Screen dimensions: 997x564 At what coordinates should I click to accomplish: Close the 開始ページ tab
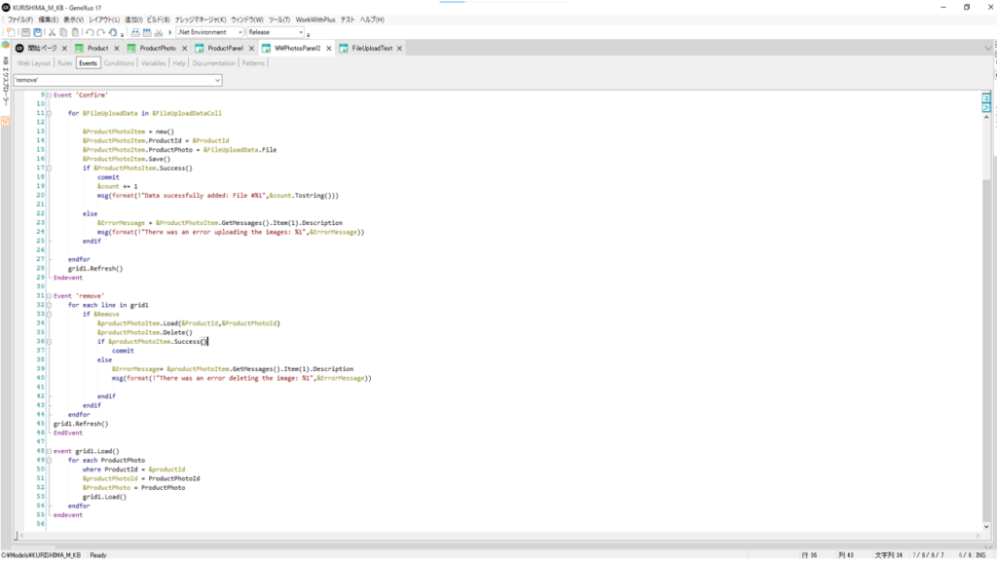(64, 49)
